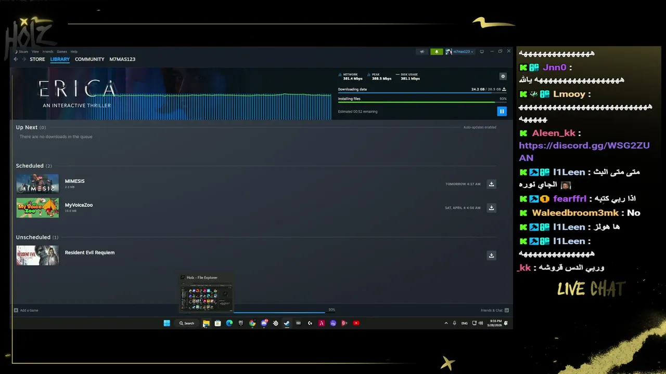666x374 pixels.
Task: Select the MyVoiceZoo title text
Action: click(x=79, y=205)
